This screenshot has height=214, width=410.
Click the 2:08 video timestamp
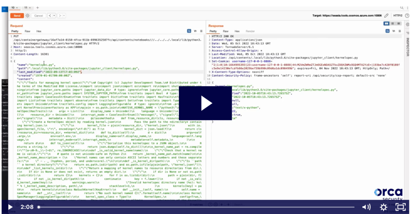(x=27, y=207)
